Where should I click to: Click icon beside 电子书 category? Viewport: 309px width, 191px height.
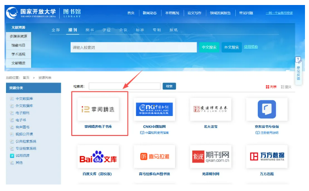point(12,120)
